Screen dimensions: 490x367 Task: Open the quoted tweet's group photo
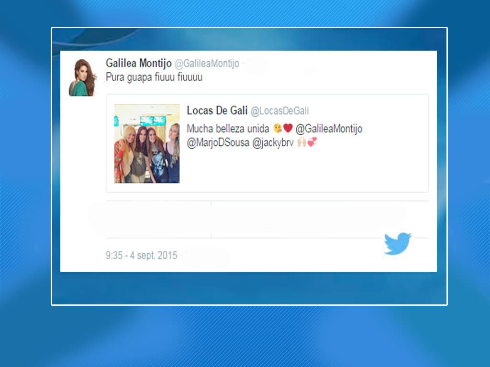tap(147, 143)
